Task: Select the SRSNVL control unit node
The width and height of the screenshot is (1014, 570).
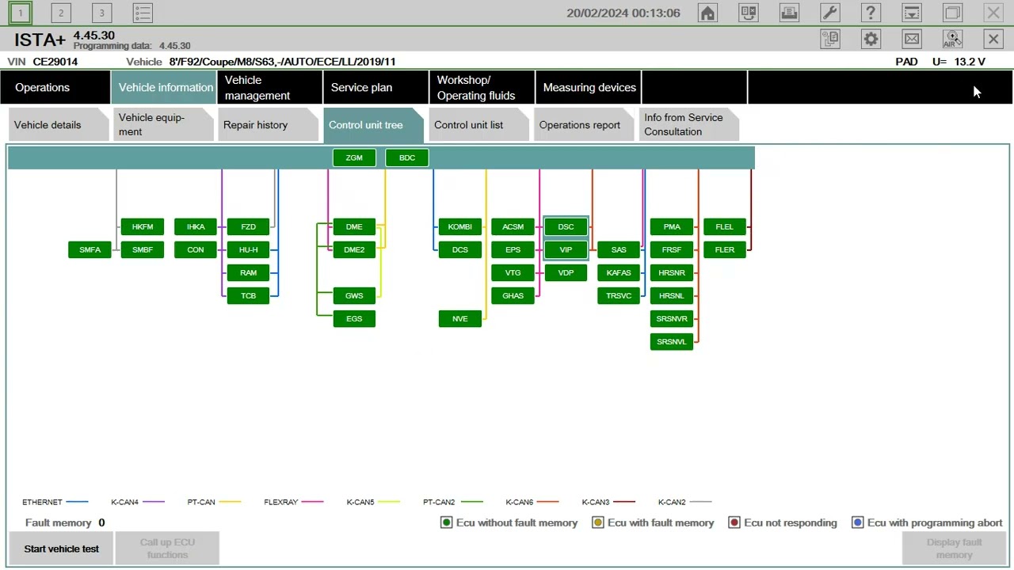Action: pos(672,341)
